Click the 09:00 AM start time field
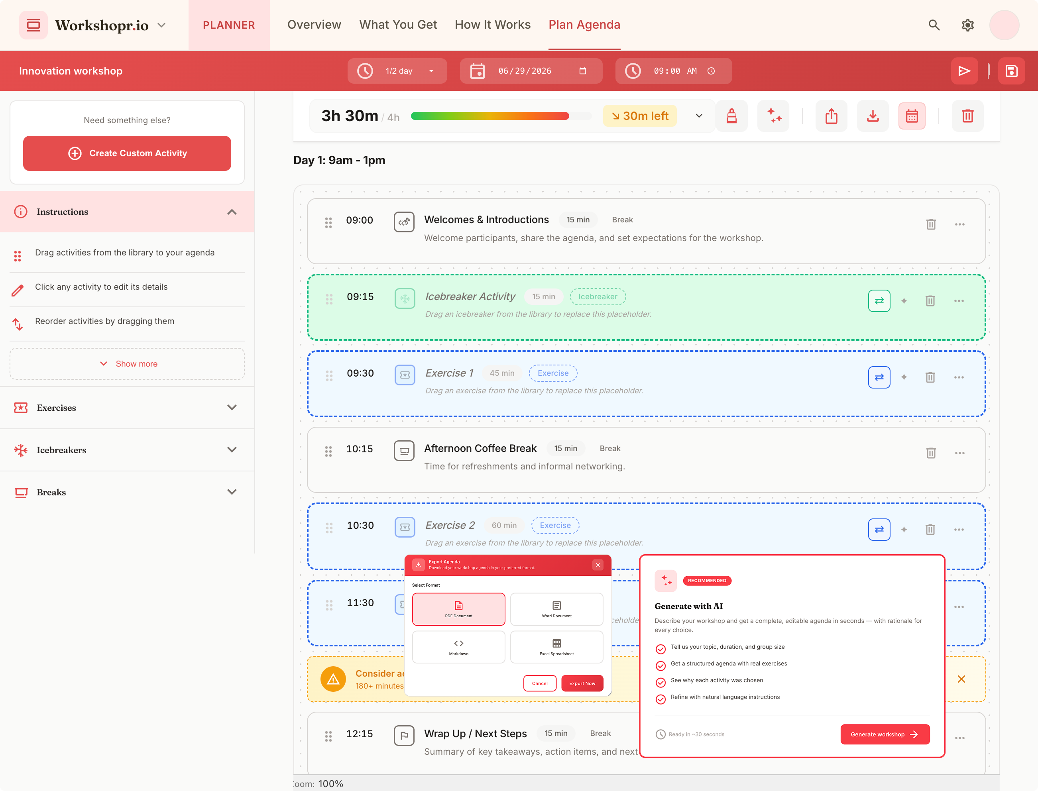The width and height of the screenshot is (1038, 791). coord(674,71)
